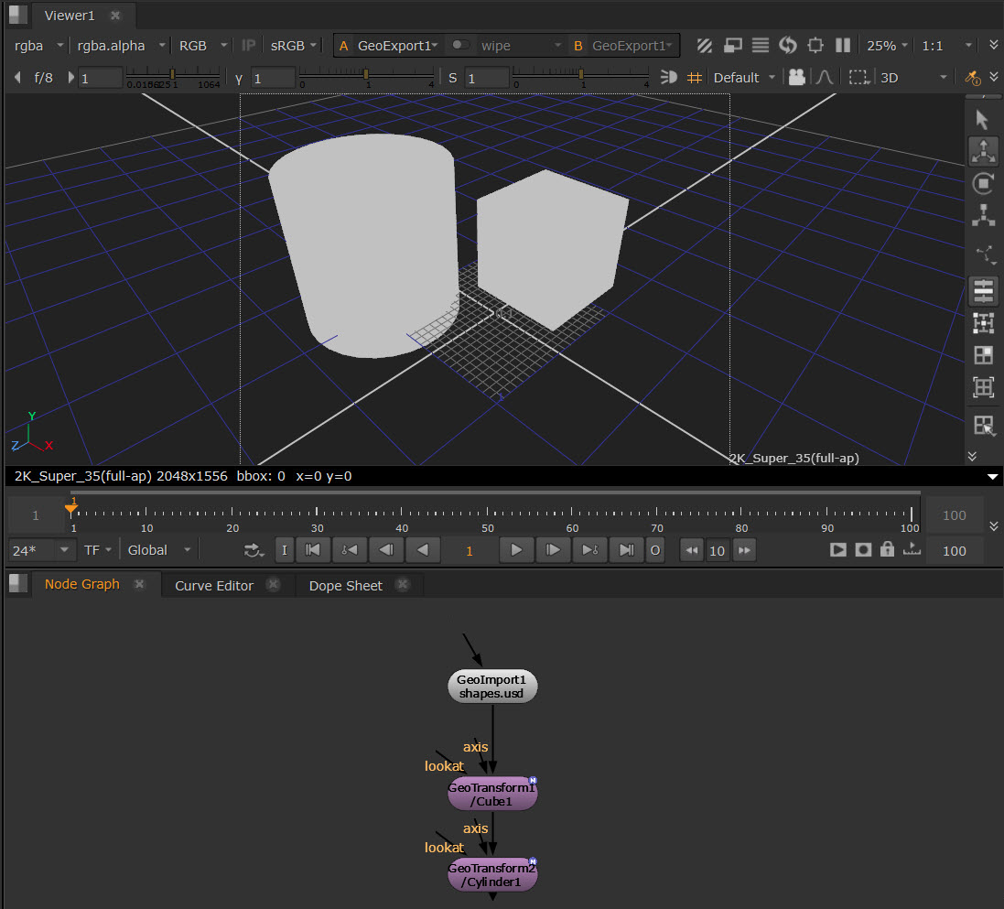The image size is (1004, 909).
Task: Open the rgba.alpha channel dropdown
Action: coord(121,46)
